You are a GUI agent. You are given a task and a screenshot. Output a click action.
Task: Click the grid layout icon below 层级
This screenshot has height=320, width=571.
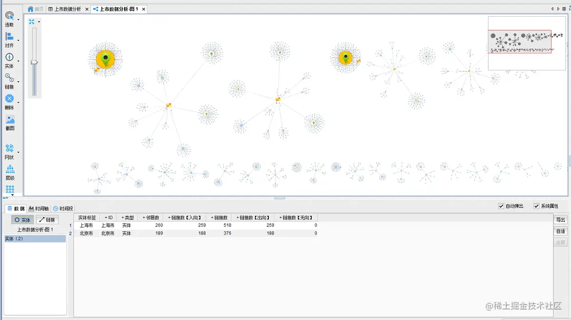tap(10, 189)
